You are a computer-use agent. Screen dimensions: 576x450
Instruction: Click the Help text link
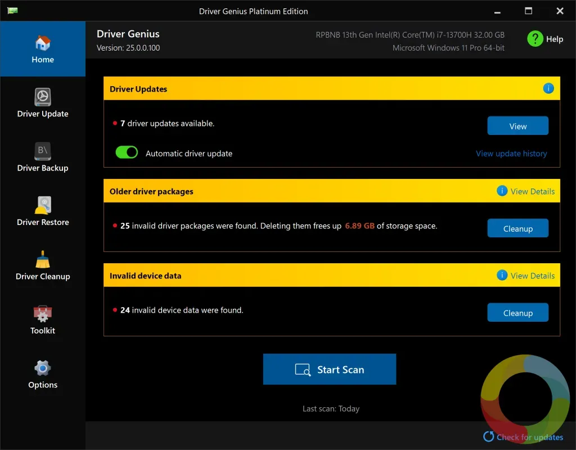pyautogui.click(x=554, y=39)
